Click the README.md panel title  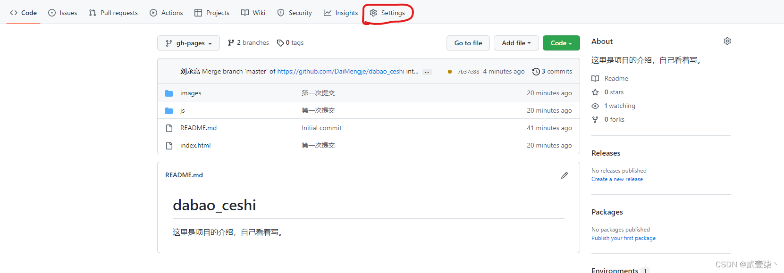point(184,175)
